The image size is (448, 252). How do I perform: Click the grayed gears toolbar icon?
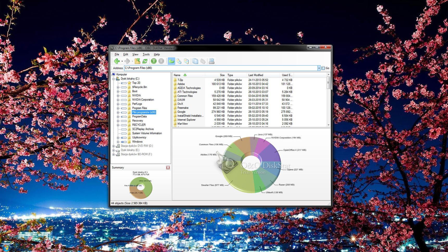(x=203, y=61)
